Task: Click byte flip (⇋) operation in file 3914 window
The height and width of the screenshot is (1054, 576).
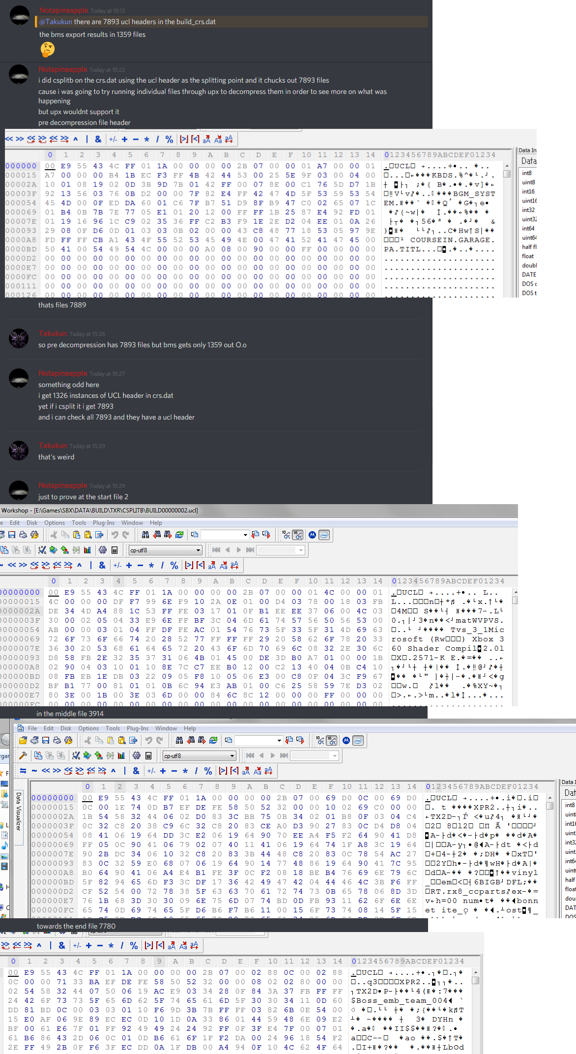Action: pos(23,771)
